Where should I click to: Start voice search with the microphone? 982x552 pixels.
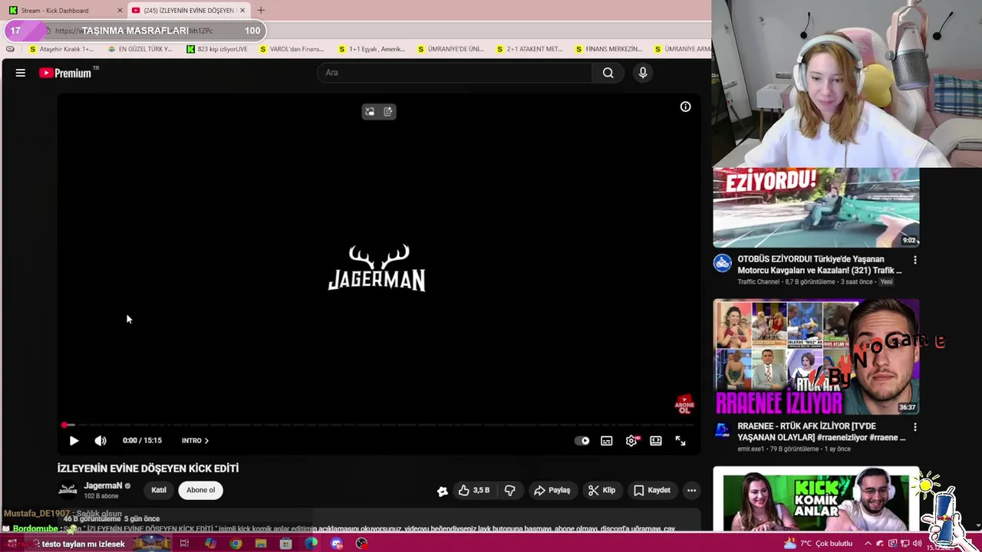(x=643, y=73)
